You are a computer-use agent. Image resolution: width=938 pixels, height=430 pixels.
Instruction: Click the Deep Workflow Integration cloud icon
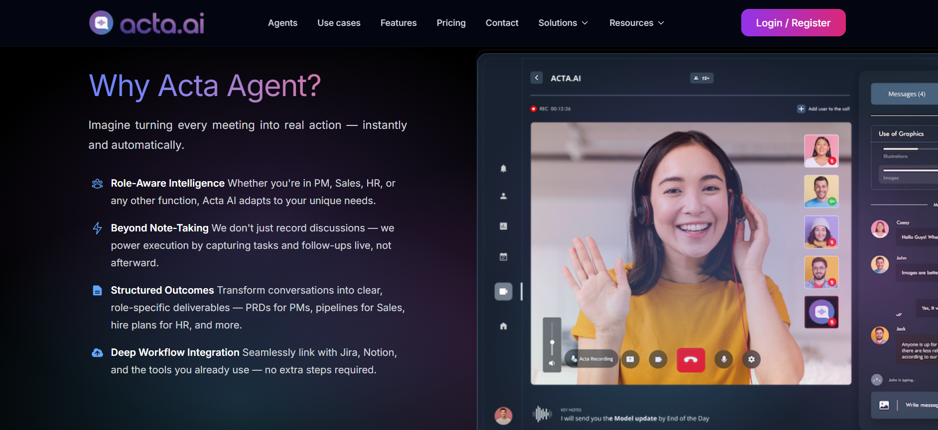[x=98, y=353]
